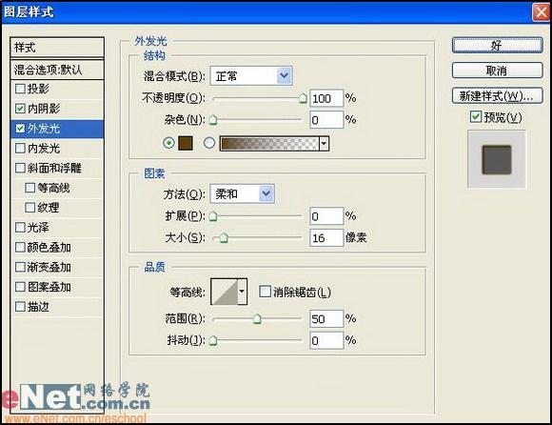The width and height of the screenshot is (552, 425).
Task: Click the 抖动 jitter slider handle
Action: pos(213,341)
